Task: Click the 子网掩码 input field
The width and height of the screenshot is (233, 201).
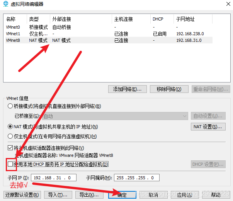Action: click(137, 178)
